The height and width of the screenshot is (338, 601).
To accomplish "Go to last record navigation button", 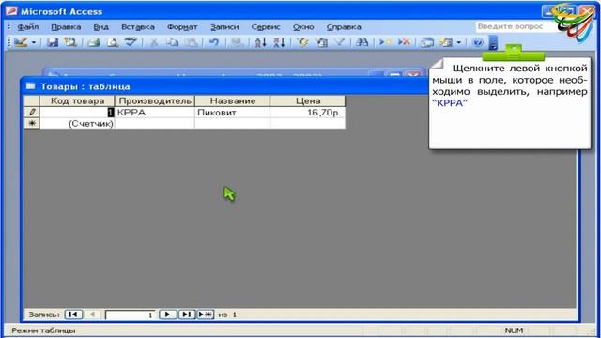I will coord(186,315).
